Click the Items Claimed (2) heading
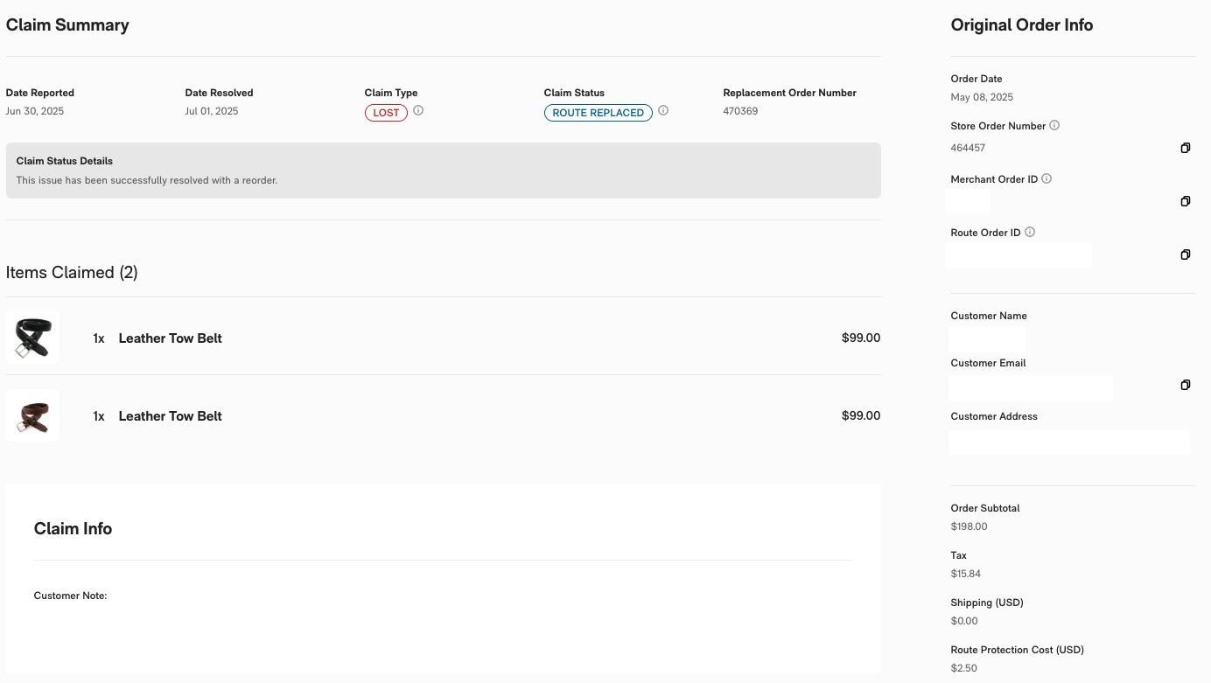The width and height of the screenshot is (1211, 683). click(72, 273)
